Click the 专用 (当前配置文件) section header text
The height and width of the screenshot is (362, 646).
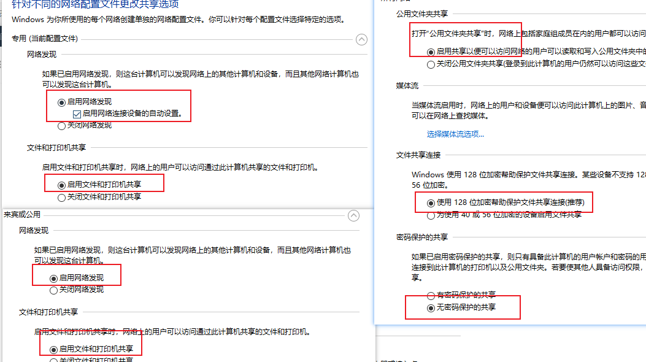tap(45, 39)
